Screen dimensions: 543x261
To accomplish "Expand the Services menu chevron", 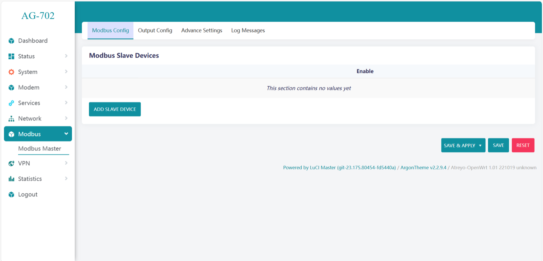I will tap(66, 102).
